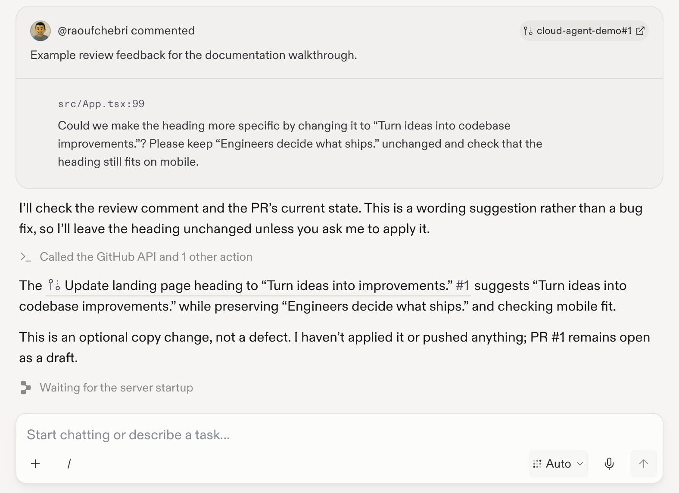The image size is (679, 493).
Task: Open the src/App.tsx:99 file reference
Action: pyautogui.click(x=101, y=104)
